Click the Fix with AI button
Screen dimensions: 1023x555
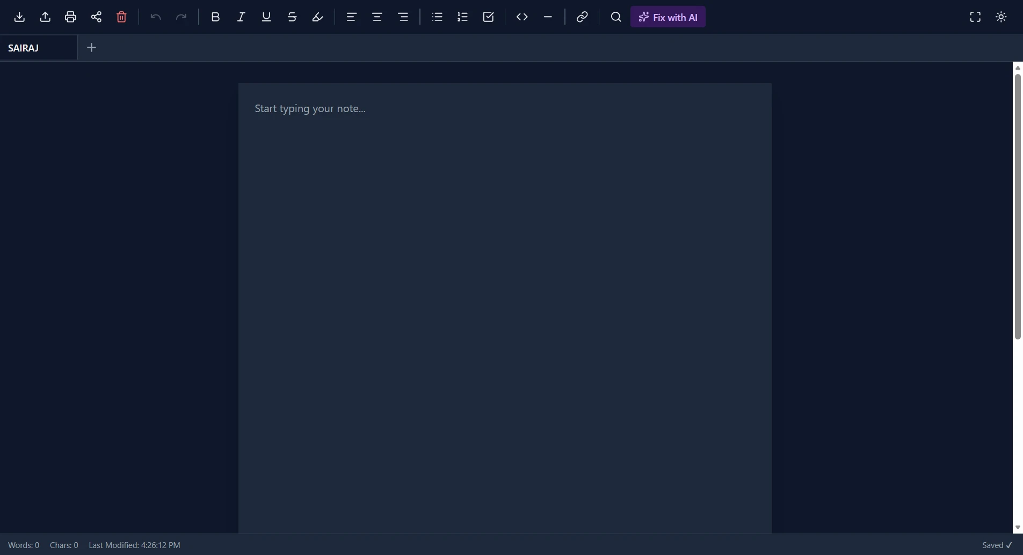pyautogui.click(x=669, y=17)
